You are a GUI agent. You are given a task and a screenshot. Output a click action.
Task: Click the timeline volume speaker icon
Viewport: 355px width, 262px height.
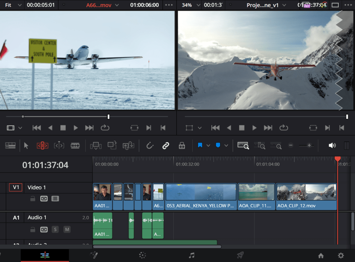pyautogui.click(x=332, y=146)
